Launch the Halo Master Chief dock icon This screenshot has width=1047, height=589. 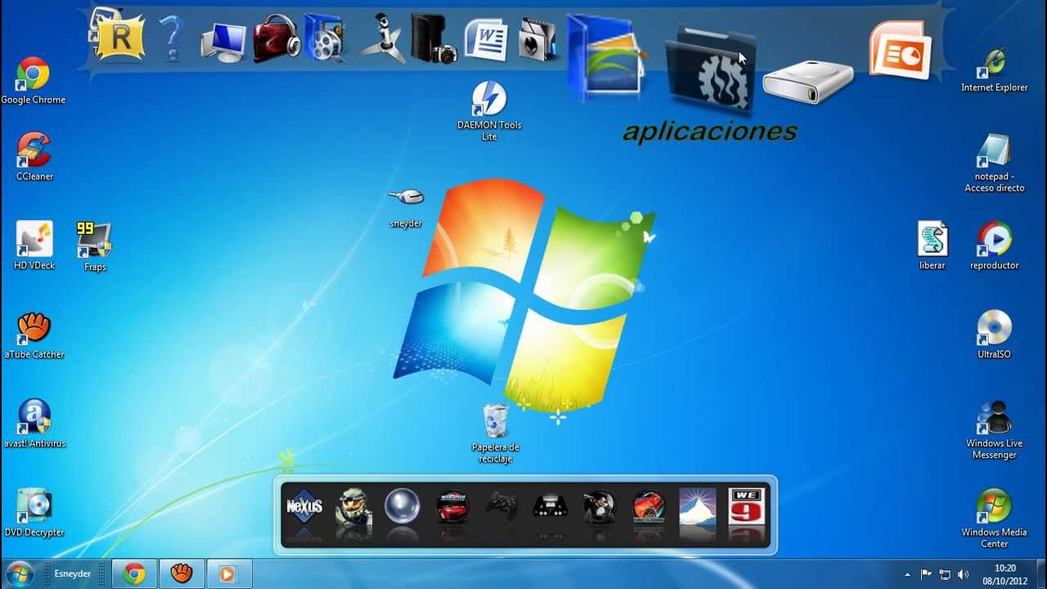pyautogui.click(x=353, y=507)
